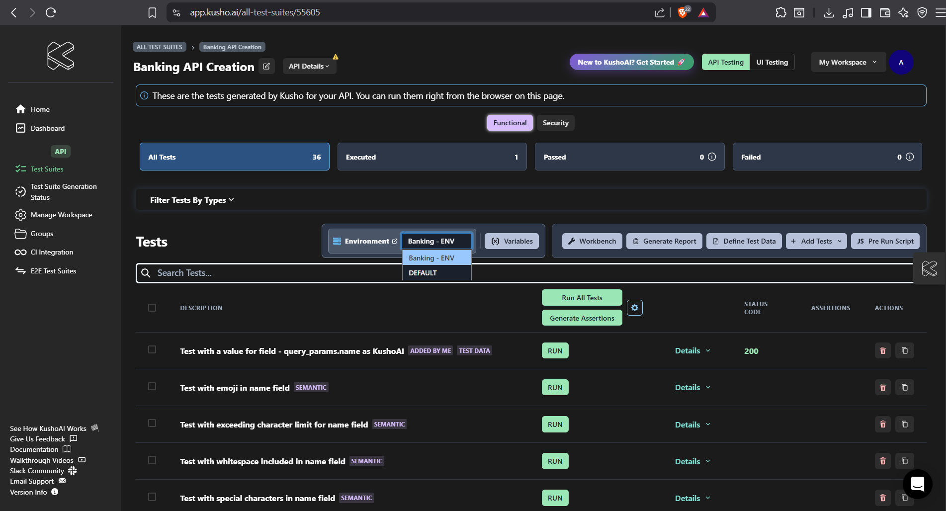Click the Version Info icon

pyautogui.click(x=55, y=492)
